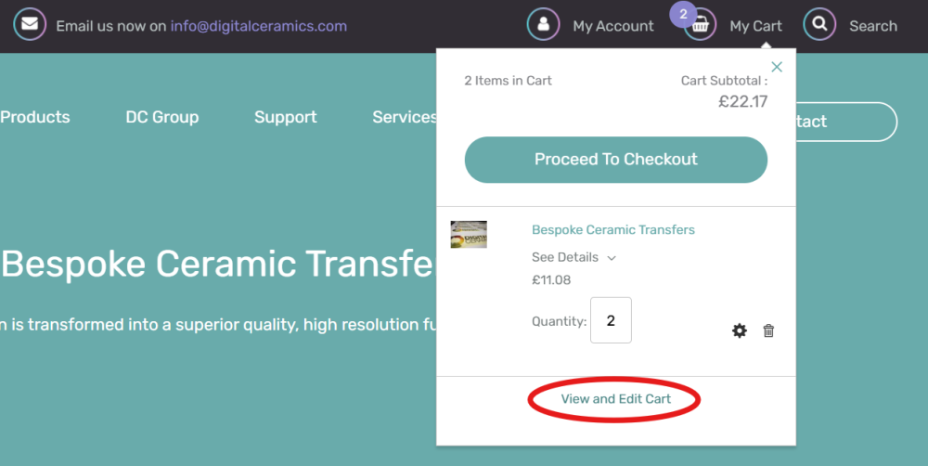Click the Quantity input field
928x466 pixels.
(611, 320)
